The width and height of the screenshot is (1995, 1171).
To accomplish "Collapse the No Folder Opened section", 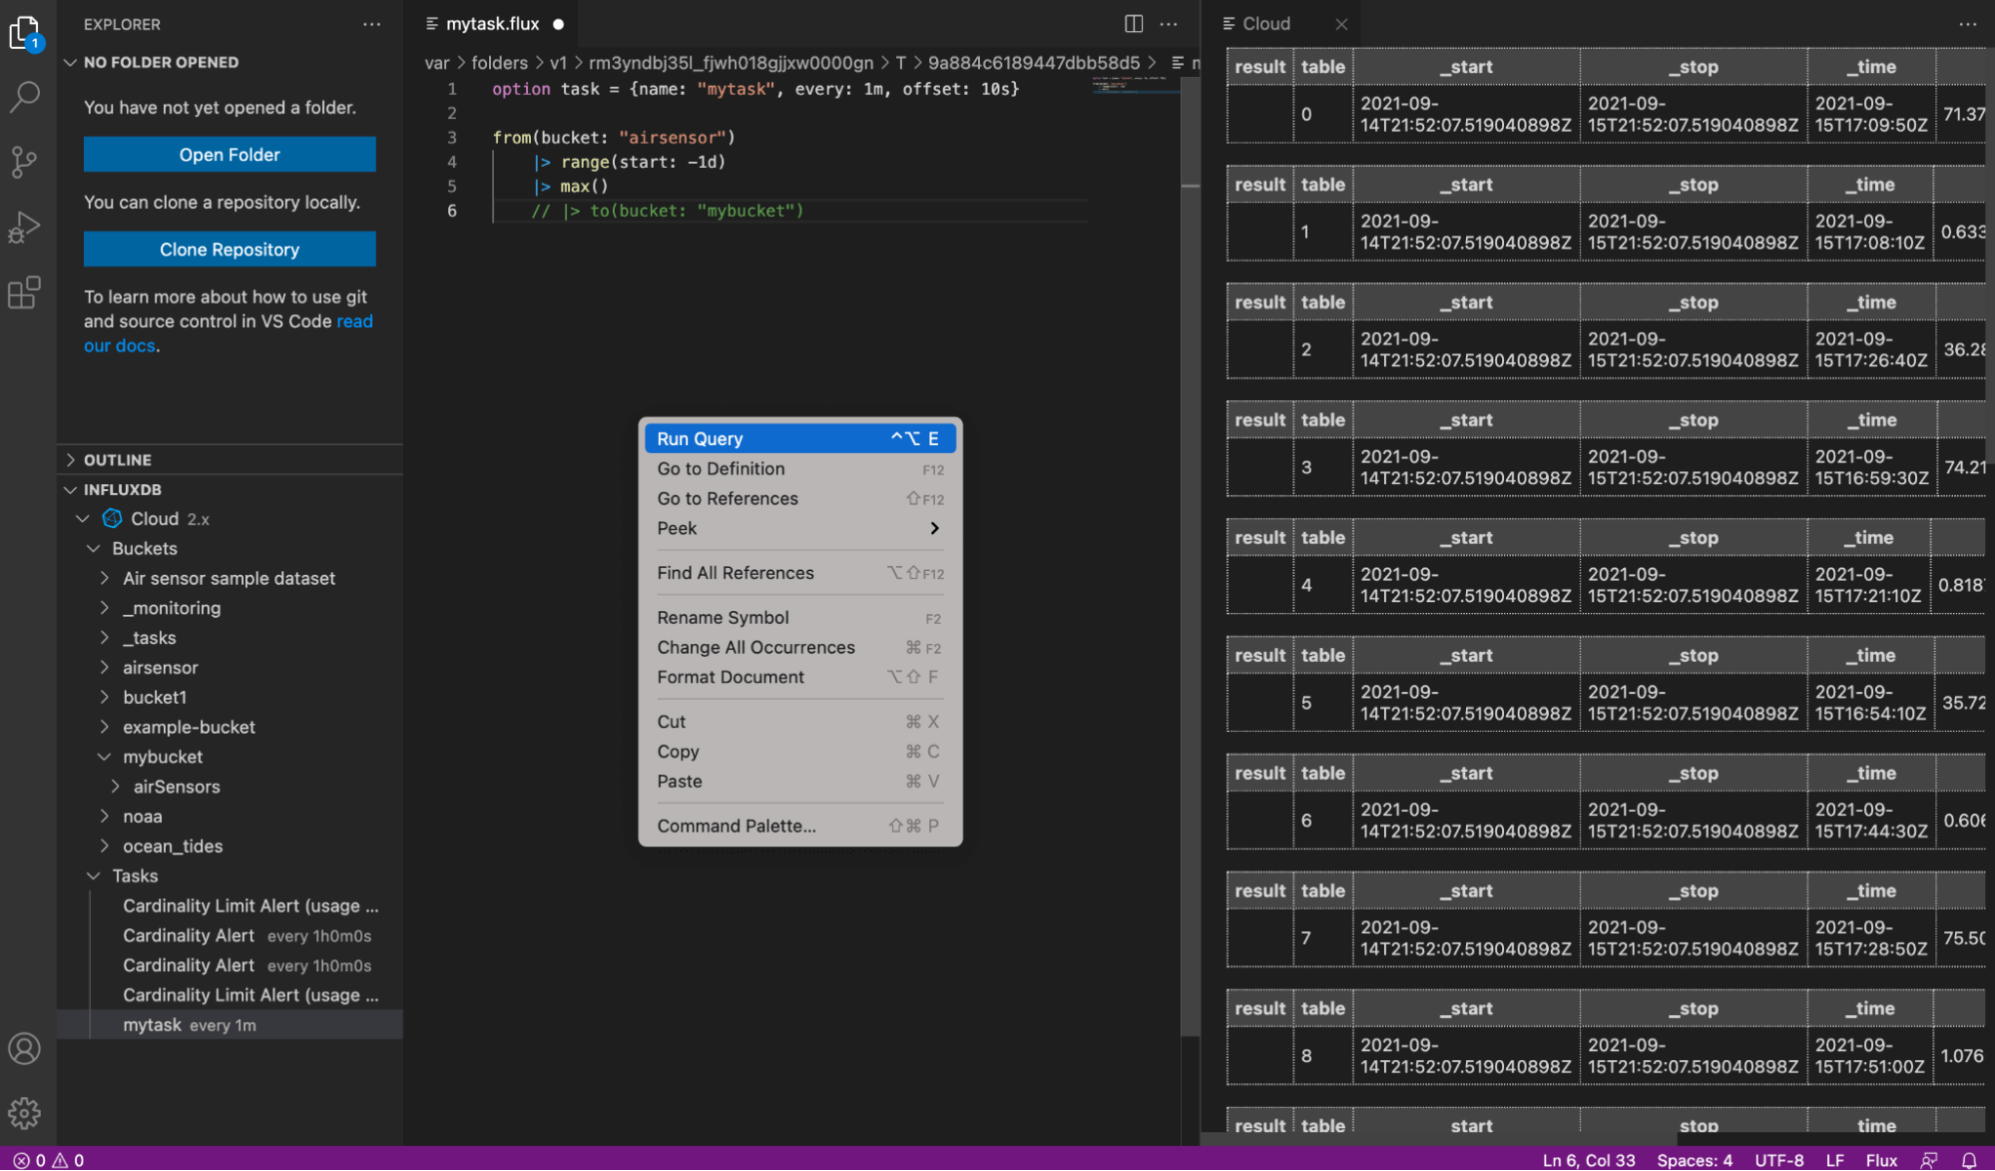I will [70, 62].
